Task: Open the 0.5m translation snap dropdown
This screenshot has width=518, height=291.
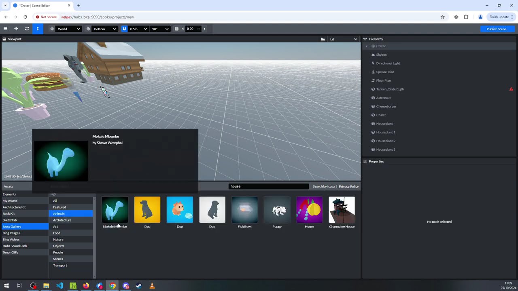Action: pos(138,29)
